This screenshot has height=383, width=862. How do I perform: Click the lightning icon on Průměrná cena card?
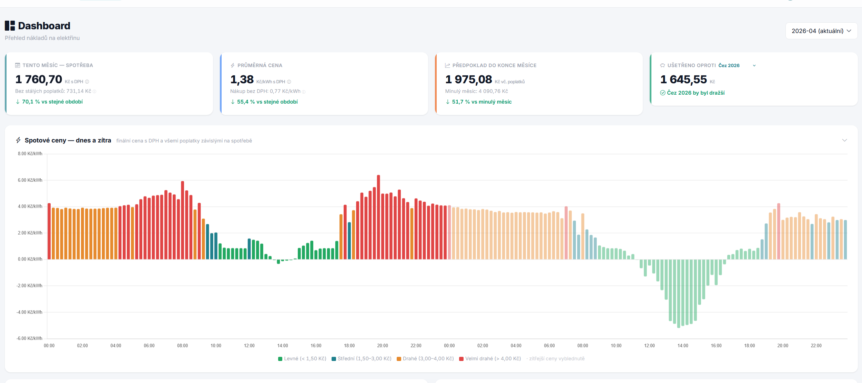click(233, 65)
